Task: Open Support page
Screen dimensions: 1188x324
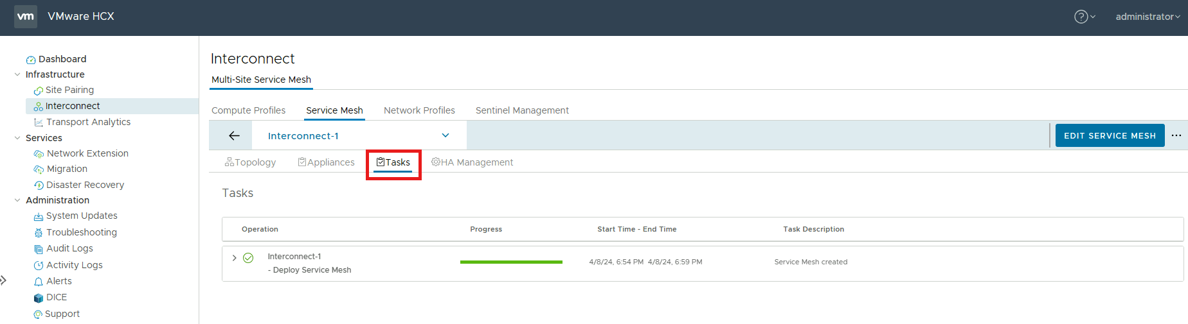Action: pyautogui.click(x=62, y=314)
